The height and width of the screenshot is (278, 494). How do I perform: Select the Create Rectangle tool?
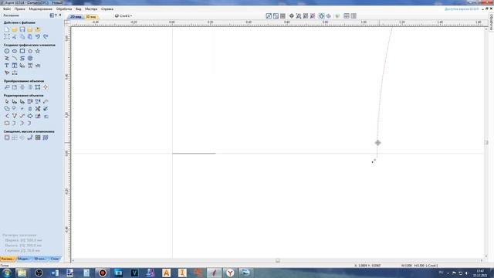22,51
